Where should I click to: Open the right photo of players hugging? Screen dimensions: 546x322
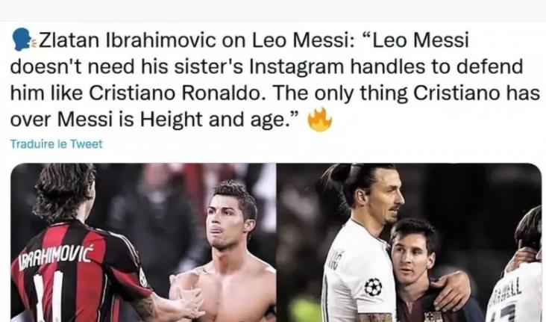point(409,243)
